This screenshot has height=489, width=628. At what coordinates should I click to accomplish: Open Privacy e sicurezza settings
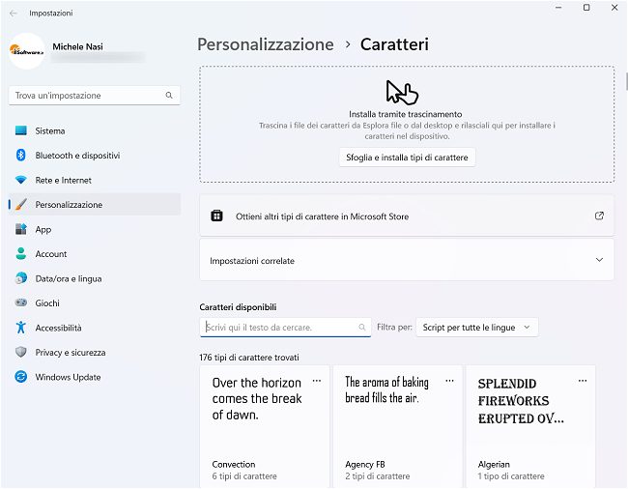[95, 352]
